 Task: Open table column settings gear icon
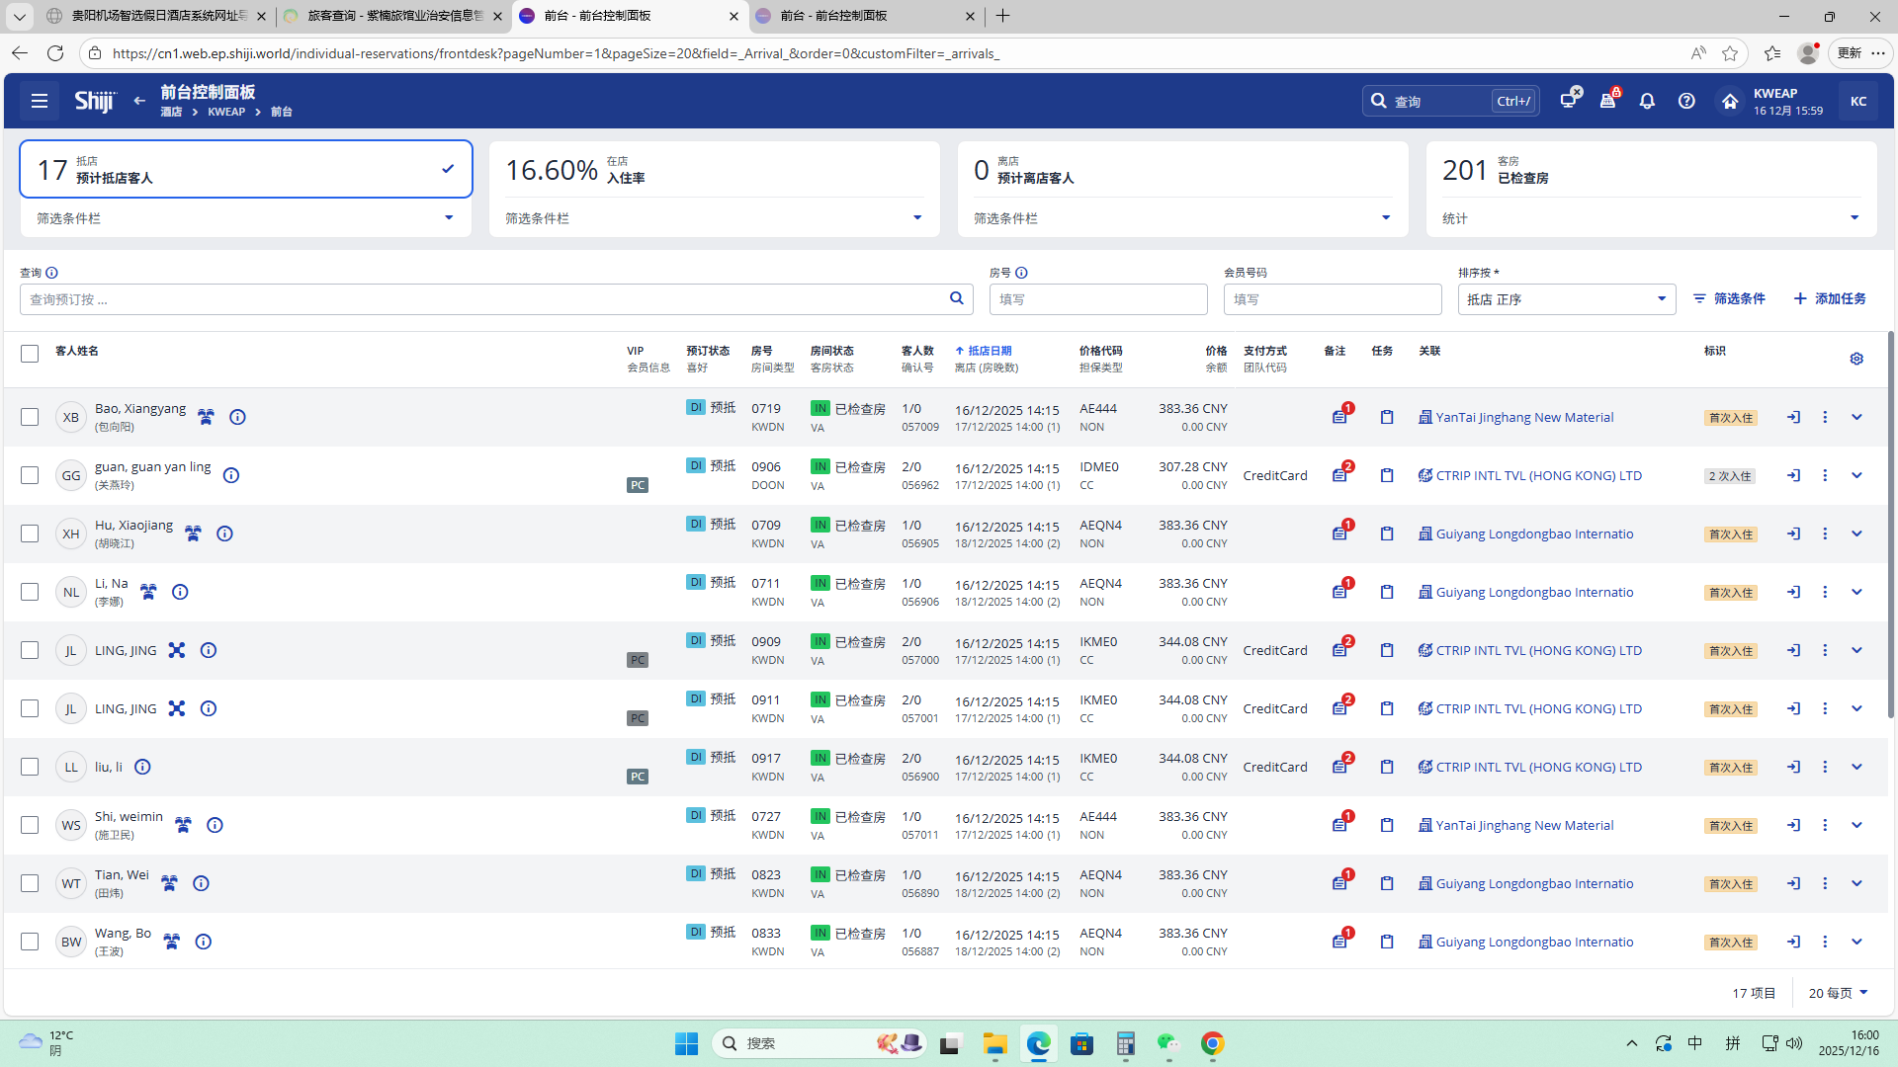tap(1856, 359)
